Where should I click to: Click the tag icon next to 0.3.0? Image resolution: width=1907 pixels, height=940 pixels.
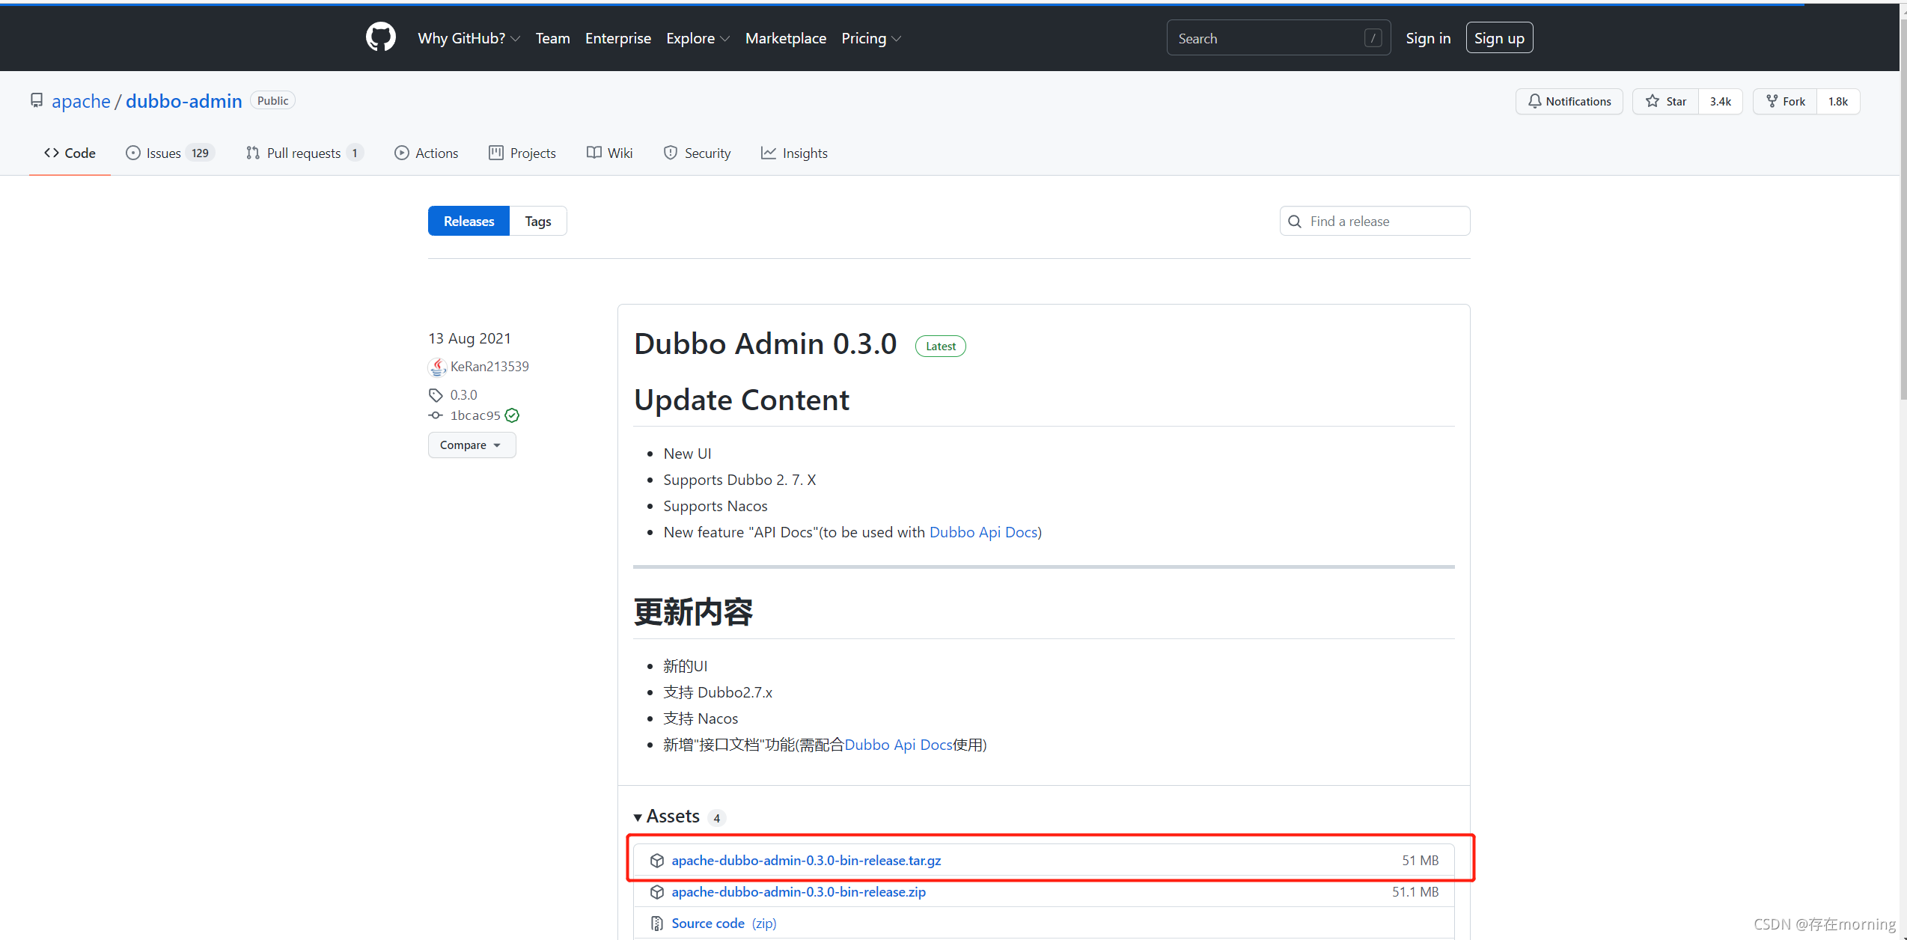[x=436, y=394]
